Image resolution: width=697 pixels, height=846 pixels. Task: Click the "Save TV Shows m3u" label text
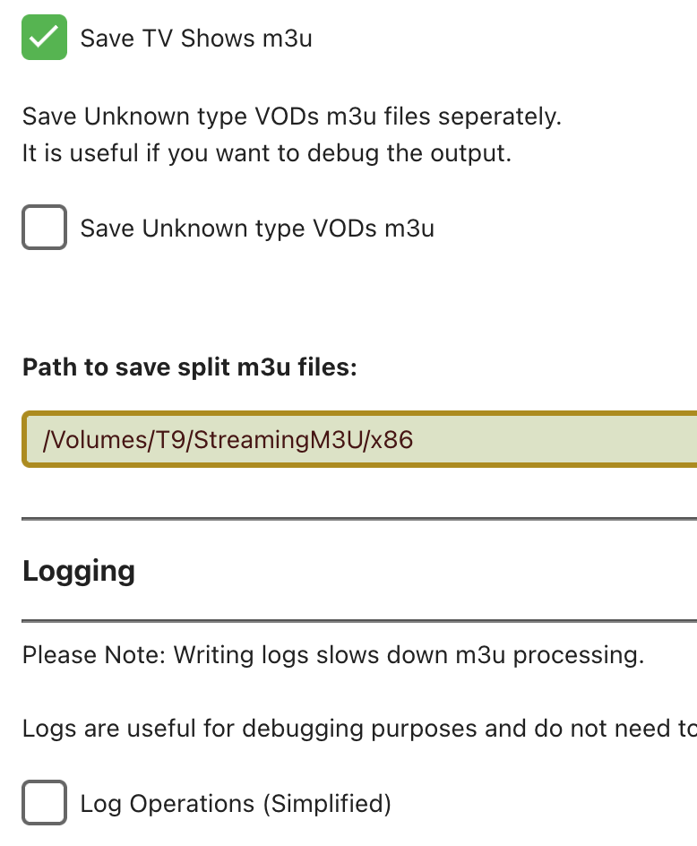click(x=196, y=39)
